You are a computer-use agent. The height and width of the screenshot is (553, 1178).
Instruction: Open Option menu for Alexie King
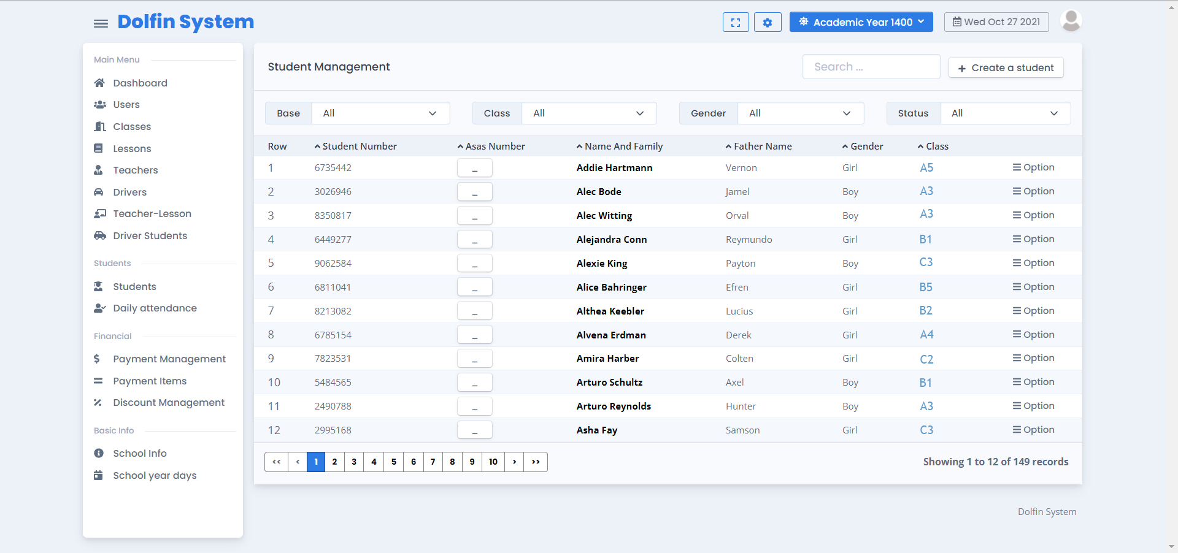point(1033,263)
